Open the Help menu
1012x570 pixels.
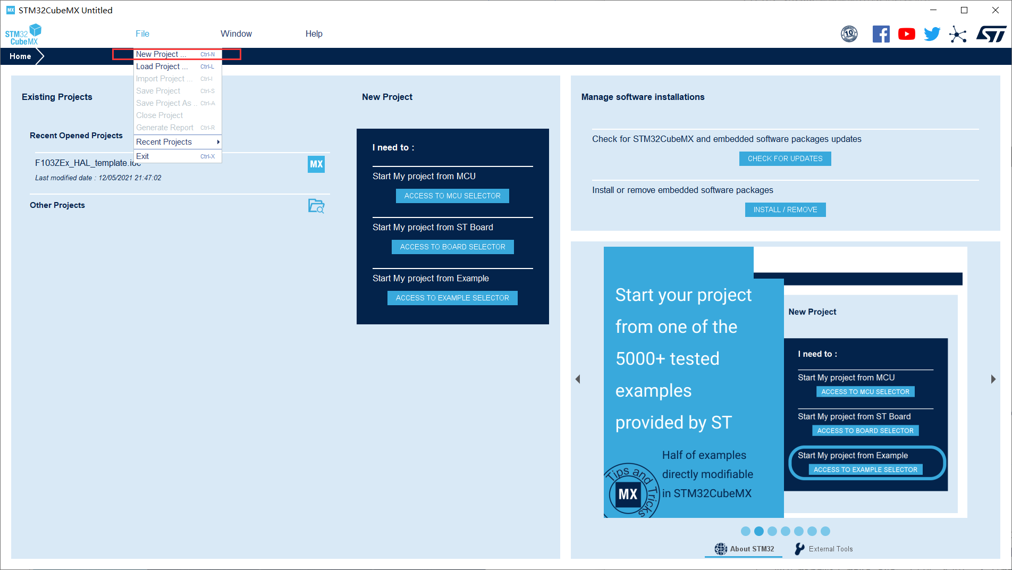pyautogui.click(x=314, y=33)
